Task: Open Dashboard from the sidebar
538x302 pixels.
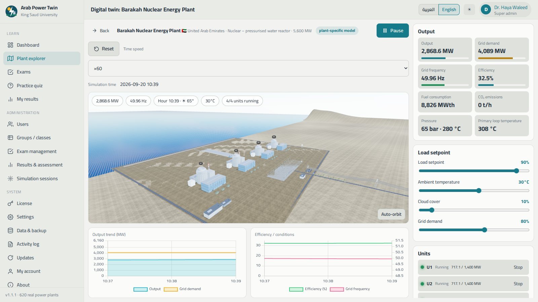Action: pyautogui.click(x=42, y=45)
